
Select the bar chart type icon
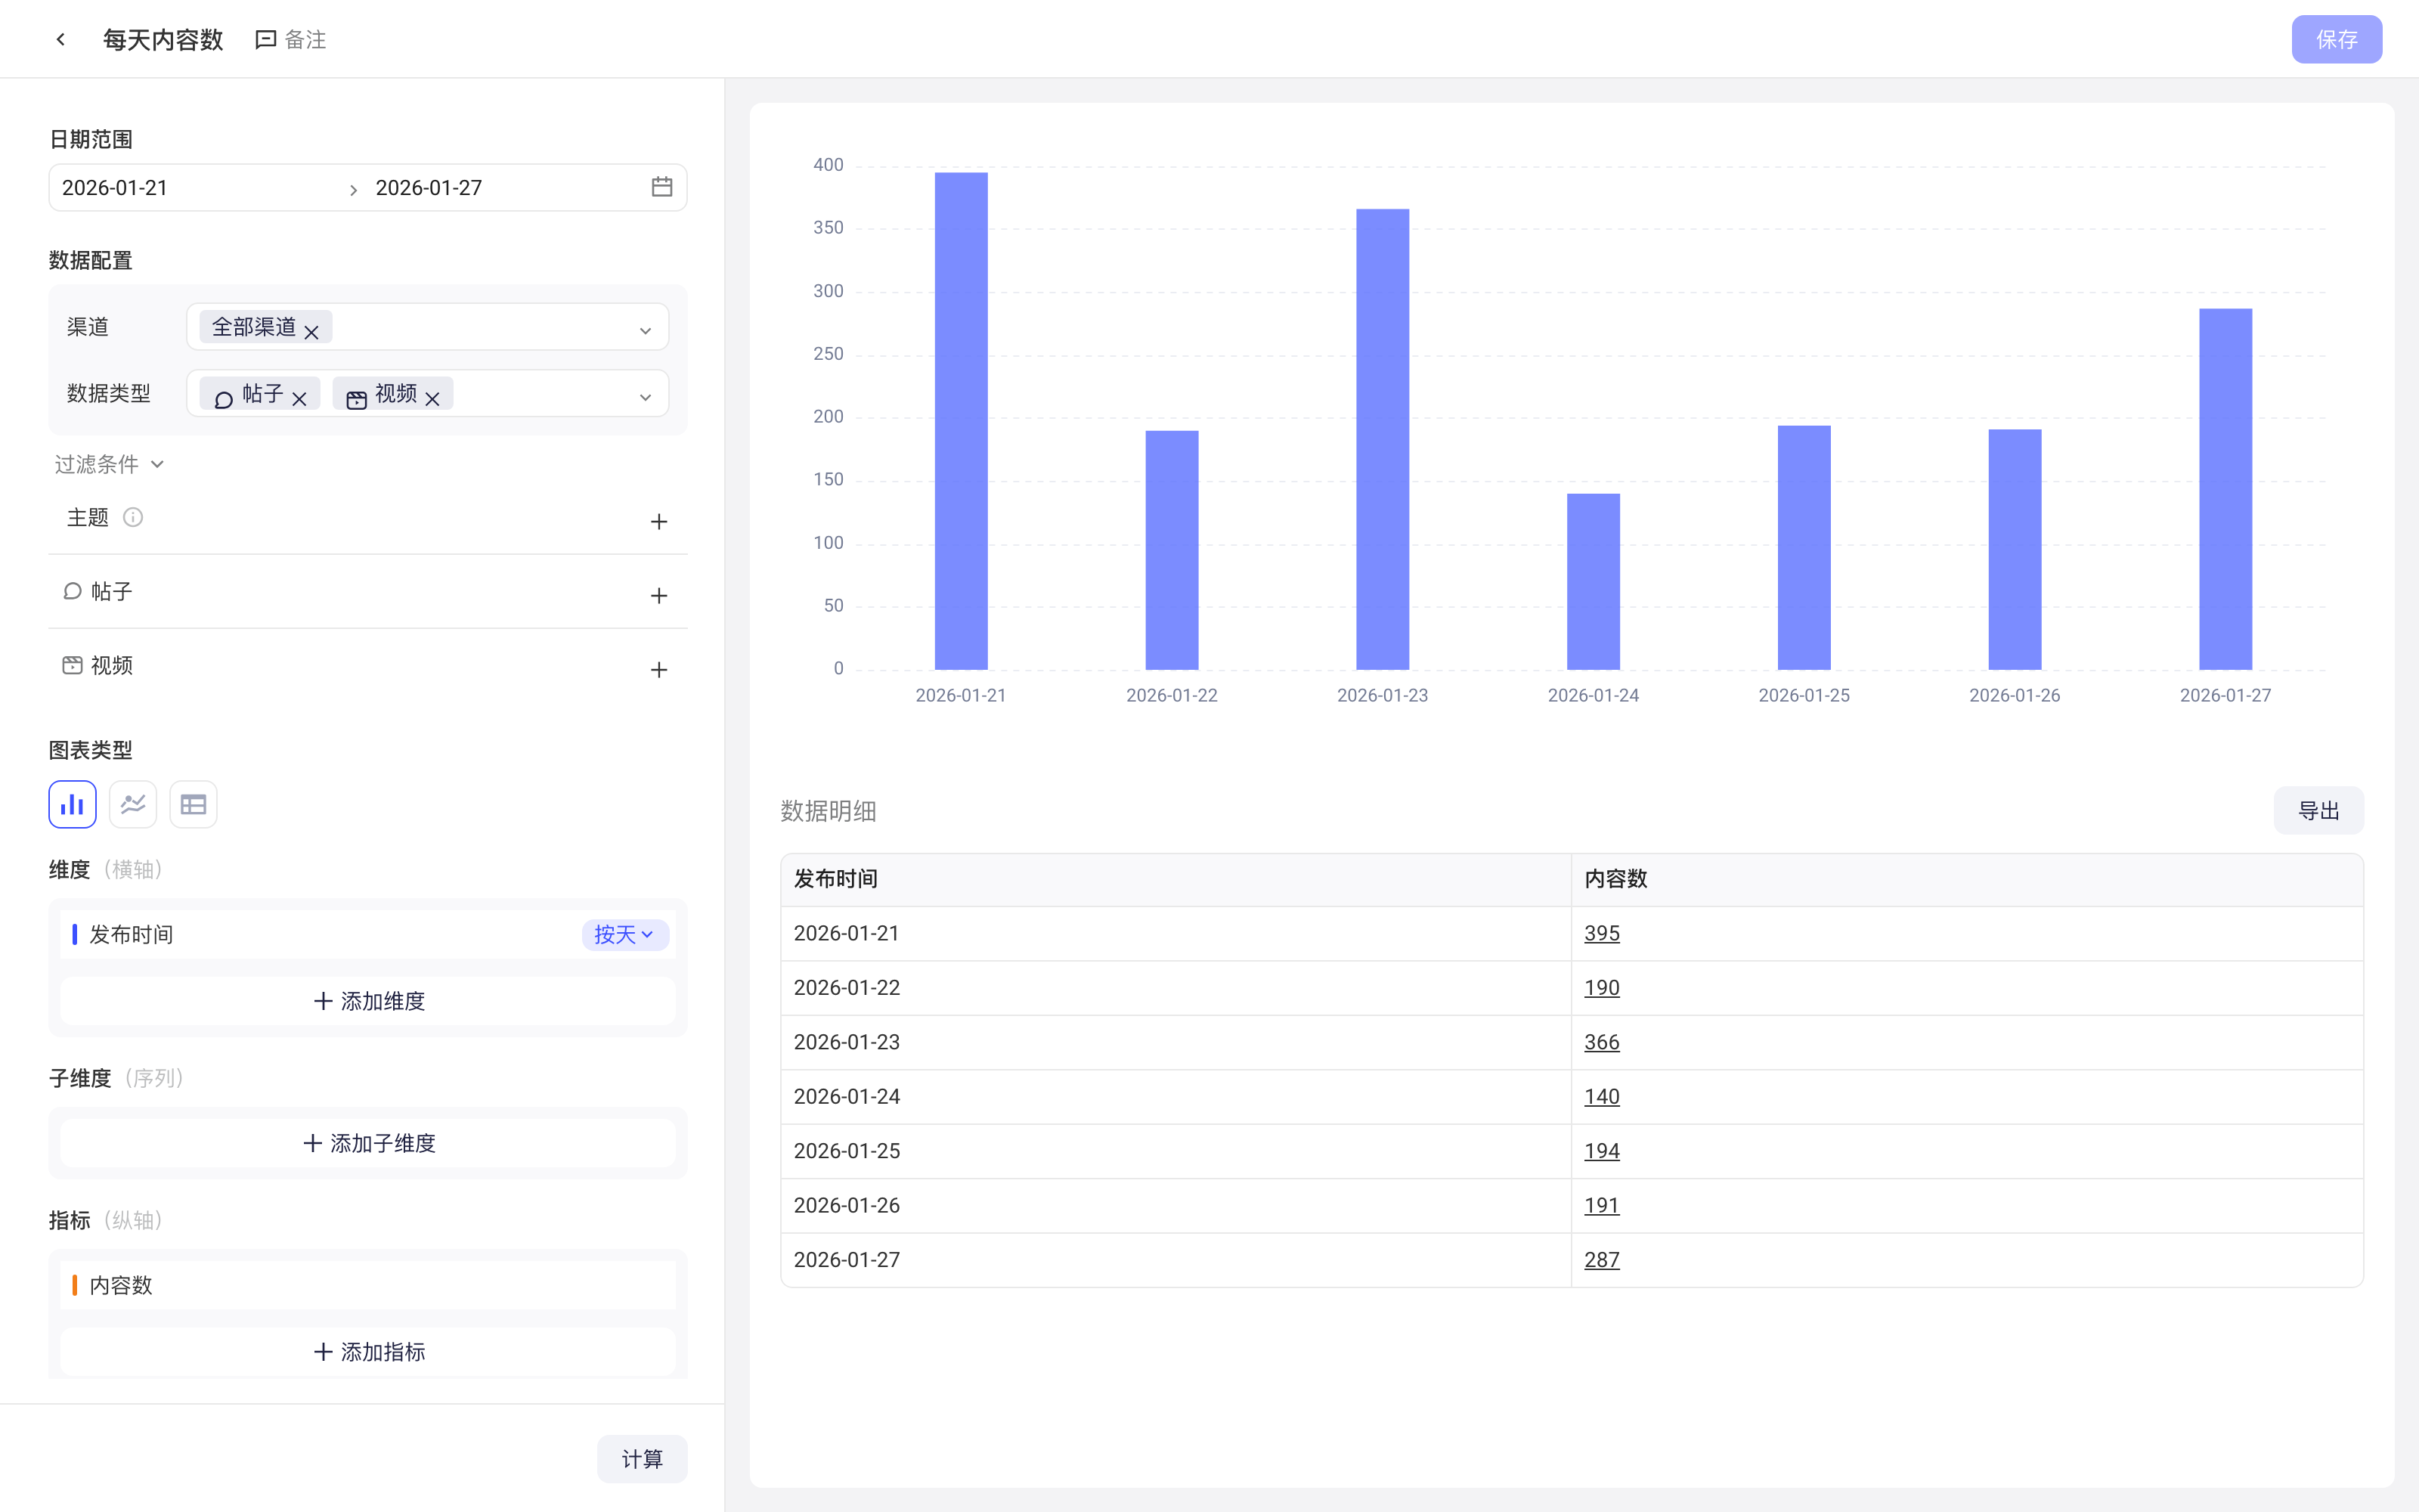[x=73, y=804]
